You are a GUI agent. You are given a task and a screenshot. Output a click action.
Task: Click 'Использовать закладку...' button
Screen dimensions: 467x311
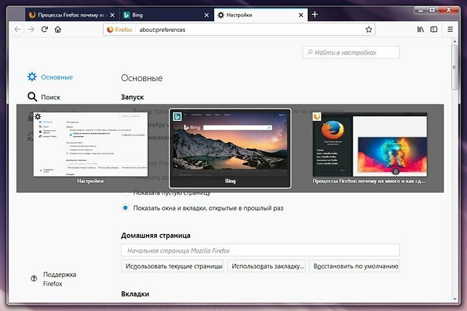[x=267, y=266]
